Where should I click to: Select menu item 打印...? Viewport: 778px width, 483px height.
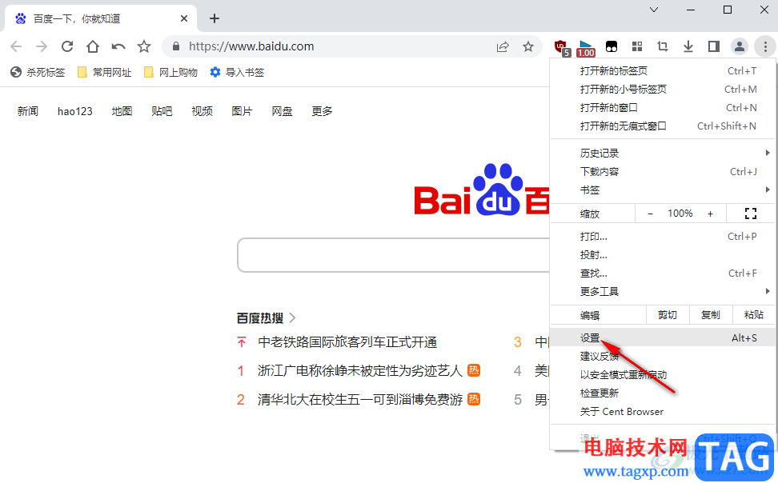663,237
